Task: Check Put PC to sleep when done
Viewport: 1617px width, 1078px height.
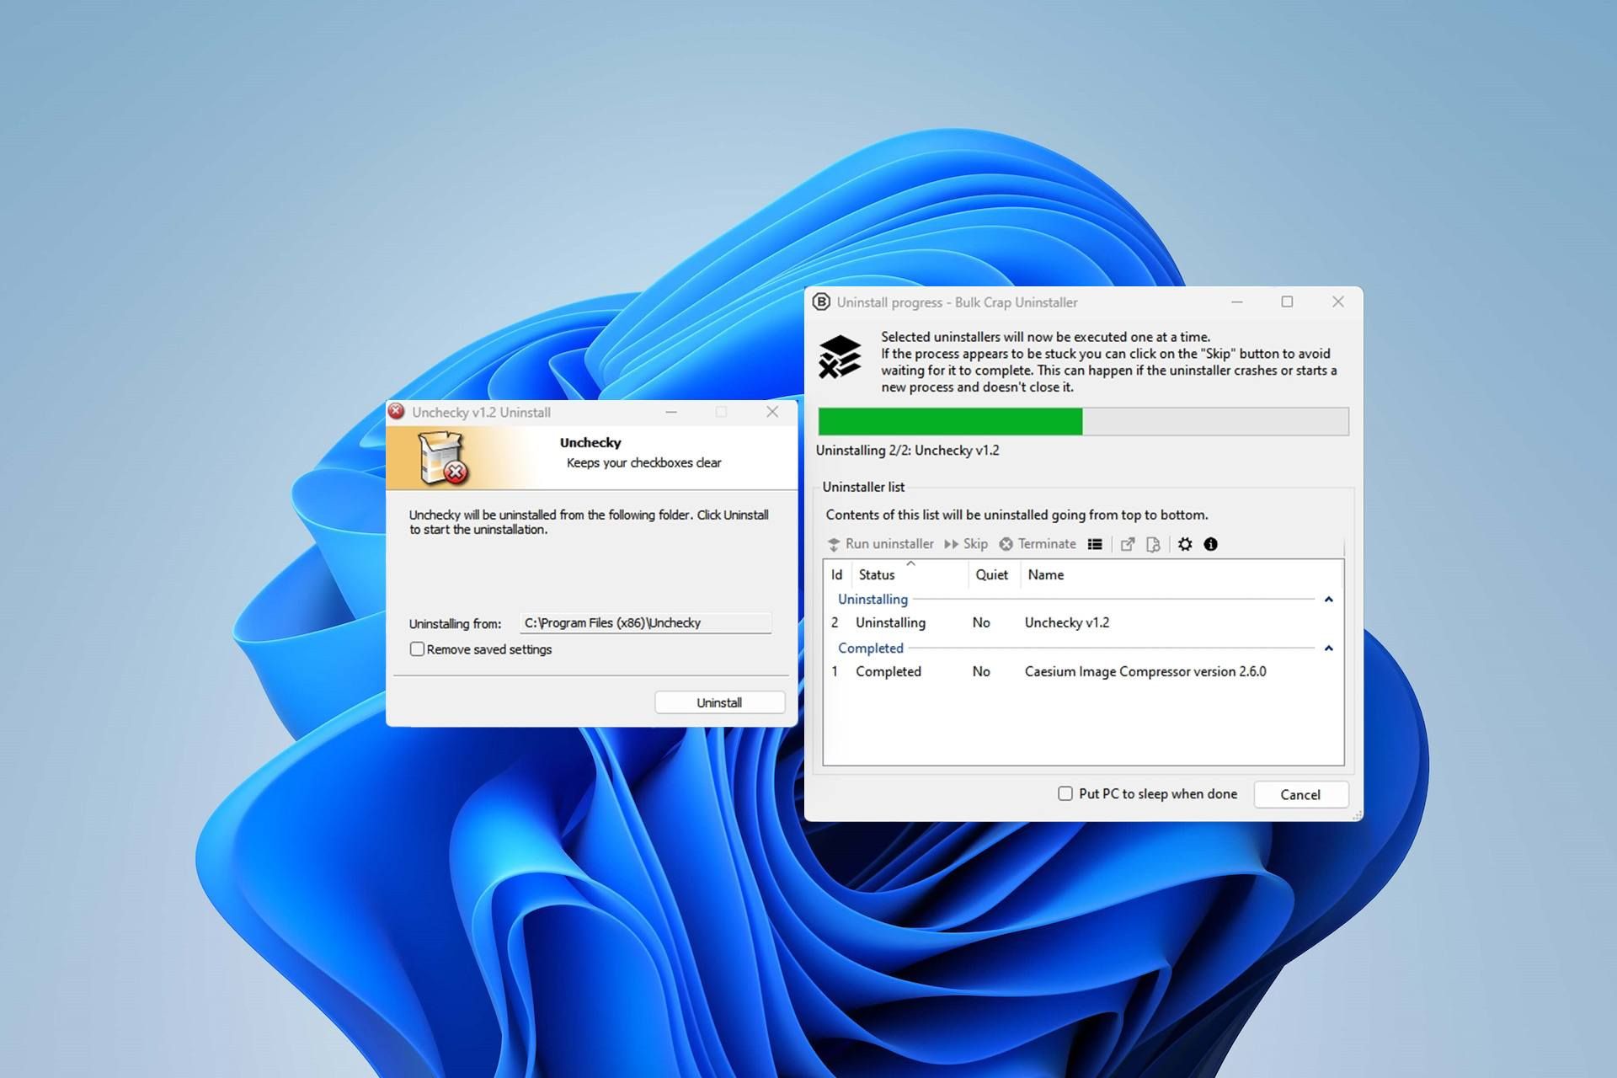Action: click(1065, 793)
